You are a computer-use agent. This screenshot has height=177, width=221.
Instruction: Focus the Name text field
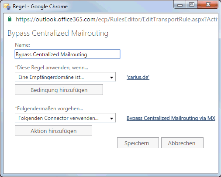[x=67, y=54]
